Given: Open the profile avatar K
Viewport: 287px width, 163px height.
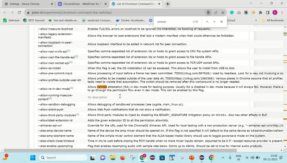Looking at the screenshot, I should point(275,12).
